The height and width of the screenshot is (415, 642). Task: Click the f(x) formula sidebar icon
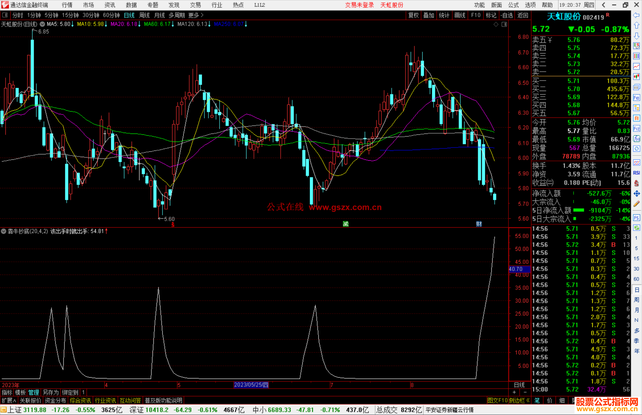click(636, 139)
